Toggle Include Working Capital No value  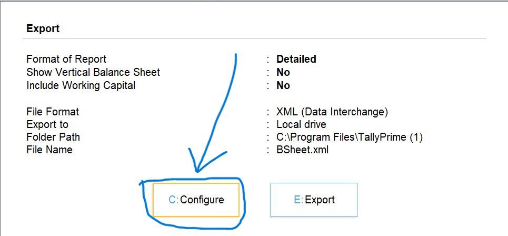pos(283,85)
